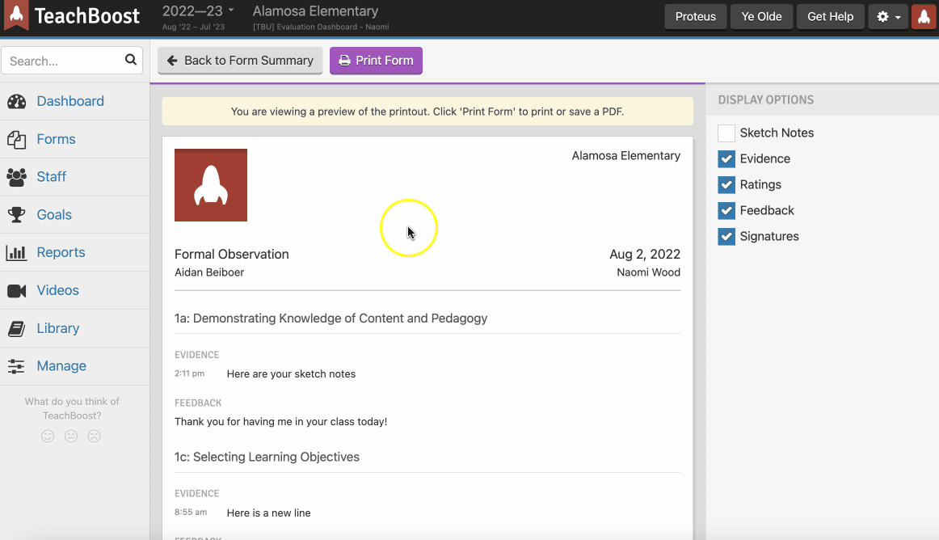Rate TeachBoost with the sad face
This screenshot has width=939, height=540.
[94, 437]
